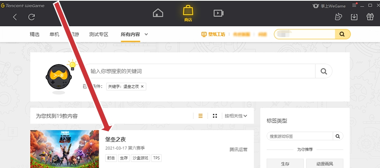Click the 2021-03-17 第六赛季 text
Image resolution: width=380 pixels, height=168 pixels.
pos(125,148)
